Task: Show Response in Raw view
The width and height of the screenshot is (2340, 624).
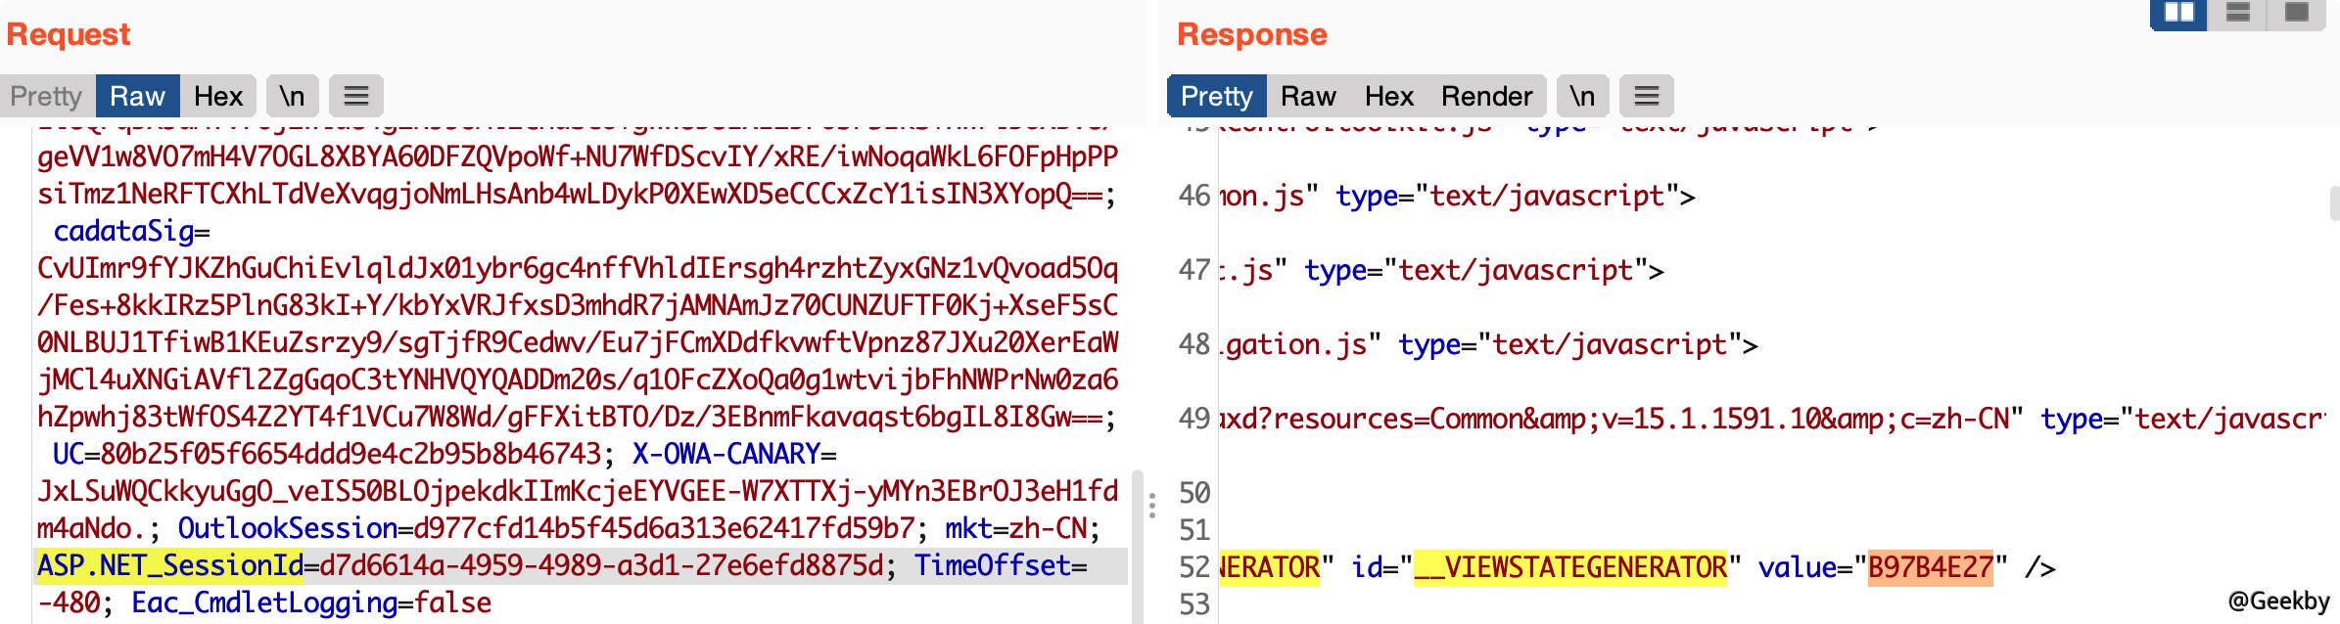Action: pyautogui.click(x=1308, y=96)
